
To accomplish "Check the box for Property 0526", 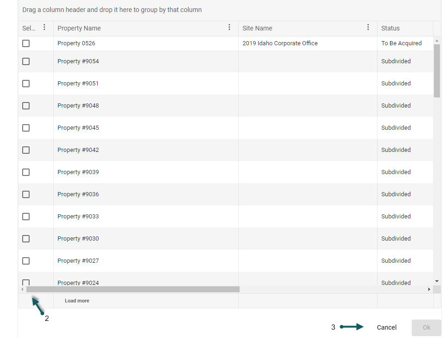I will pyautogui.click(x=26, y=43).
